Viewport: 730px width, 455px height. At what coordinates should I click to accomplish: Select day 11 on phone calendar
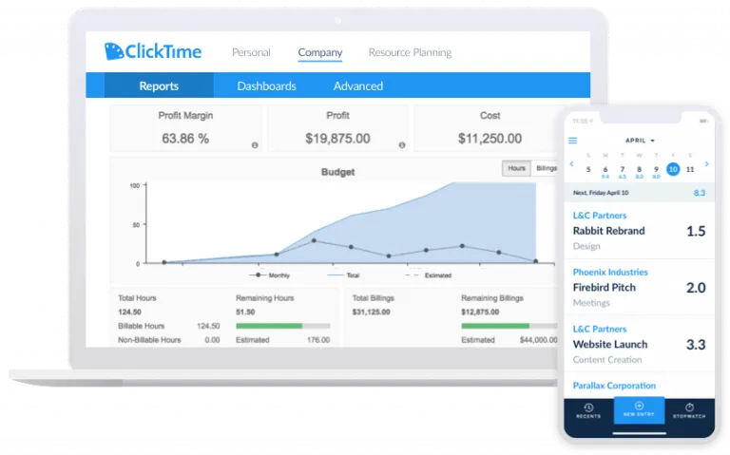(690, 170)
